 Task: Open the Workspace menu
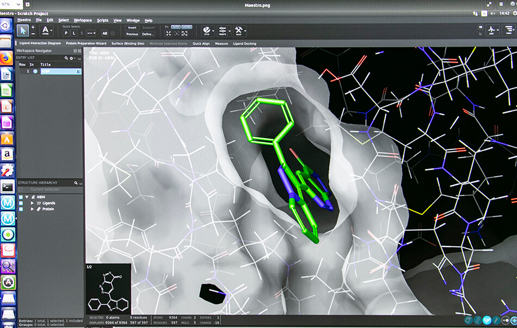click(83, 20)
